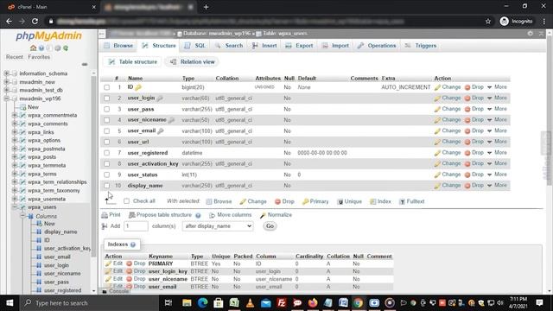
Task: Open the 'after display_name' position dropdown
Action: [218, 226]
